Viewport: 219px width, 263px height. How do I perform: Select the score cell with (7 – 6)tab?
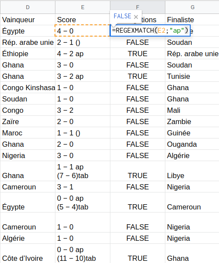83,171
